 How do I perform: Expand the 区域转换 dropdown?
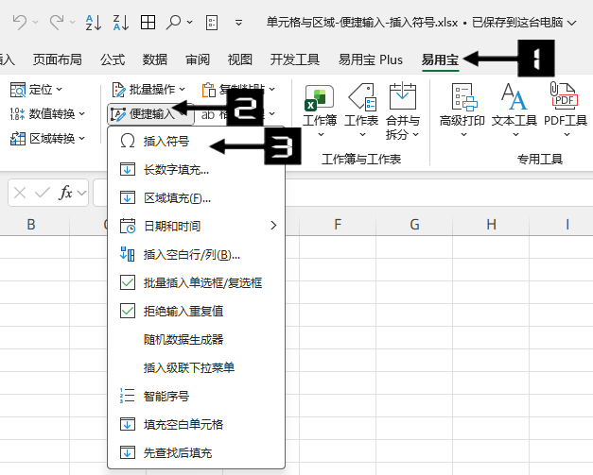(45, 139)
